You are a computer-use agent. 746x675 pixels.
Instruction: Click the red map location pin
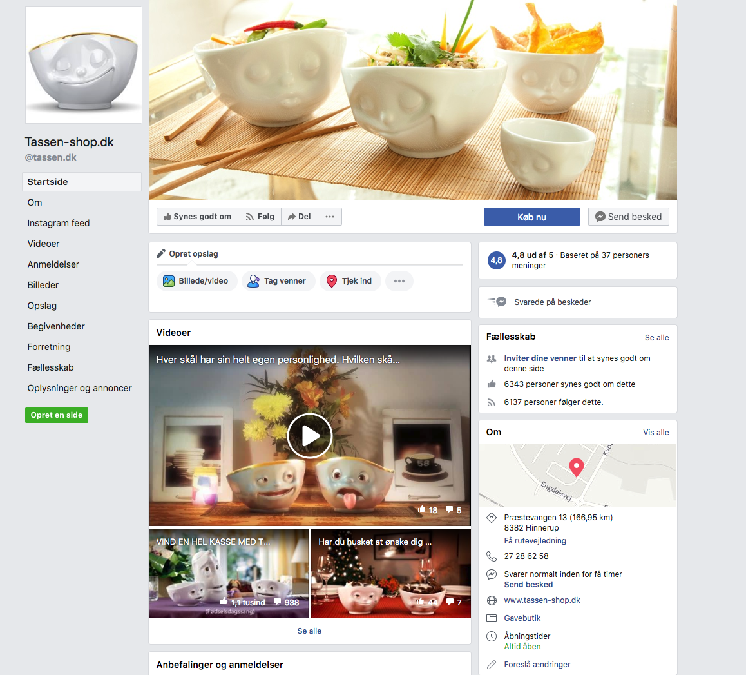(577, 467)
